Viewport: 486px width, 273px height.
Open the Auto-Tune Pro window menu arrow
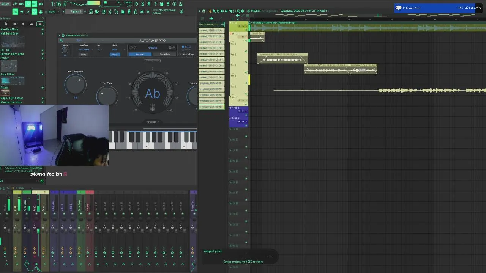pos(59,36)
